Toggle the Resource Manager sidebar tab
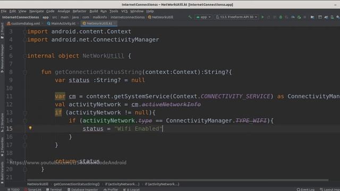340x191 pixels. coord(2,58)
